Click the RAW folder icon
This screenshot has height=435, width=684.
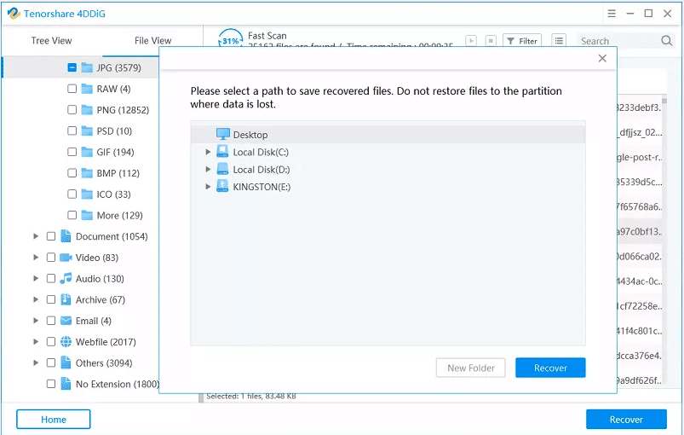pyautogui.click(x=87, y=89)
